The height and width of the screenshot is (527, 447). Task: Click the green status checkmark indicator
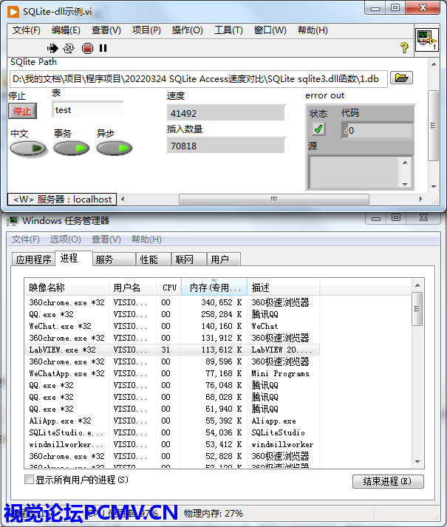pyautogui.click(x=318, y=129)
